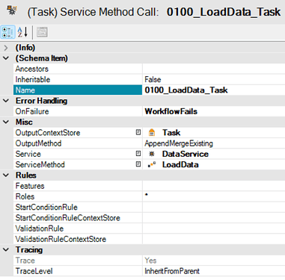Click the marker icon next to OutputContextStore
The image size is (285, 280).
[x=138, y=132]
